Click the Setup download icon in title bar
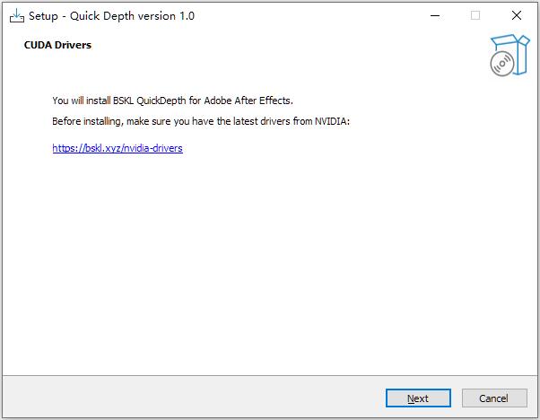The height and width of the screenshot is (420, 540). 16,16
